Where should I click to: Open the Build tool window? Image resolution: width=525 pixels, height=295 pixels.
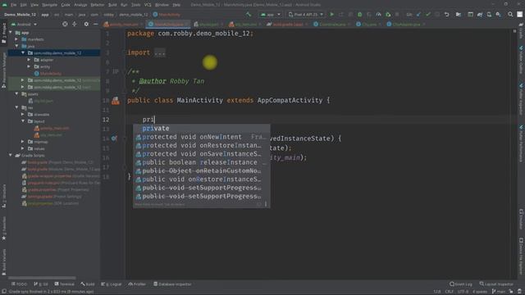pyautogui.click(x=88, y=284)
